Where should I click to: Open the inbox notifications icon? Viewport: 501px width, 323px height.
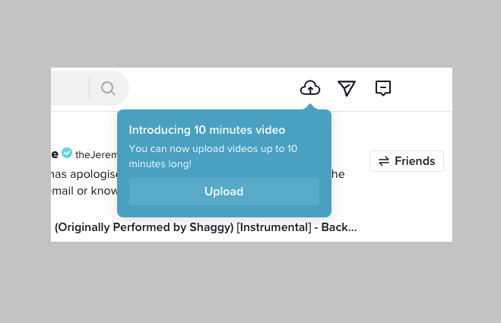pos(383,88)
